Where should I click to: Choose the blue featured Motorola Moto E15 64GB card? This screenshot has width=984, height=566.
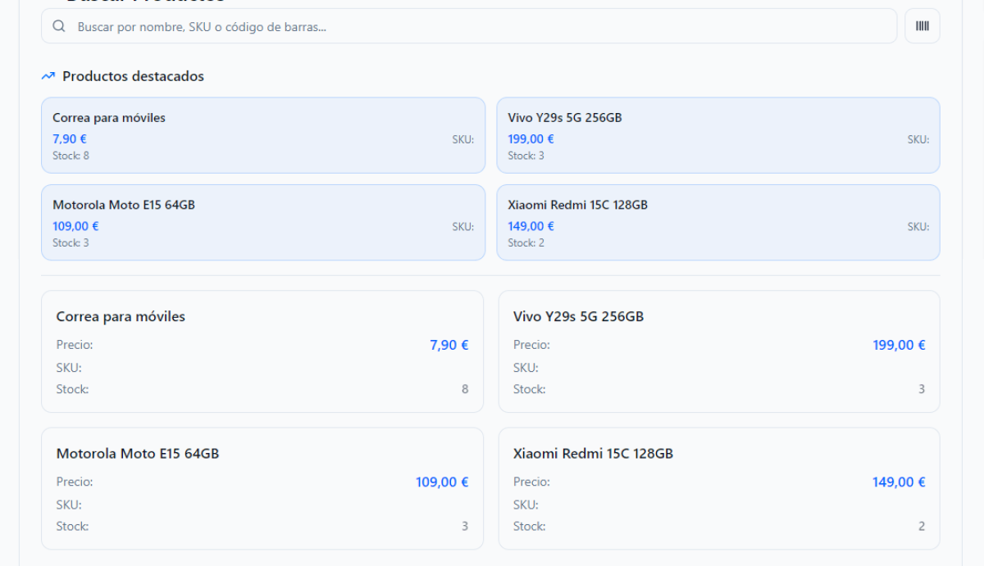262,222
